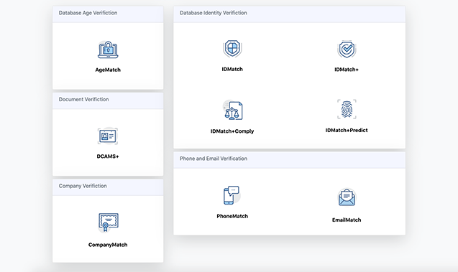This screenshot has height=272, width=458.
Task: Select the PhoneMatch label
Action: pyautogui.click(x=232, y=216)
